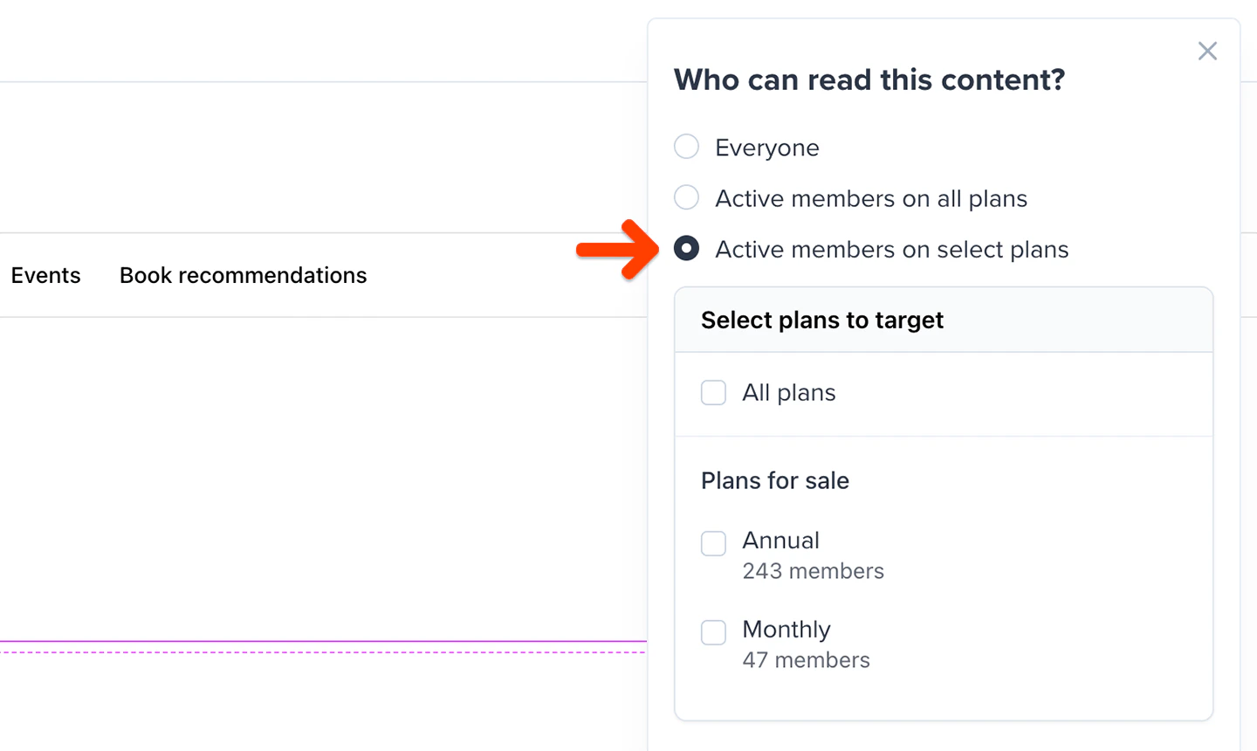Click the '47 members' count under Monthly
The height and width of the screenshot is (751, 1257).
pyautogui.click(x=806, y=660)
